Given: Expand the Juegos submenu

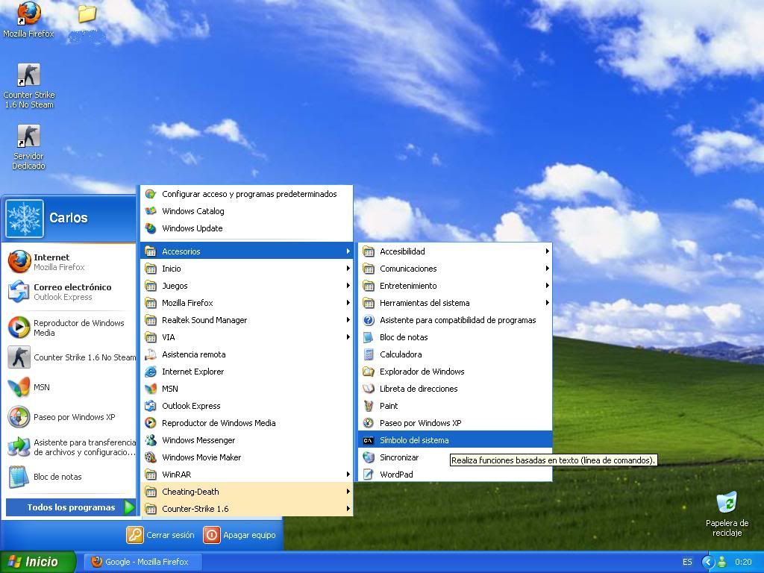Looking at the screenshot, I should [x=246, y=286].
